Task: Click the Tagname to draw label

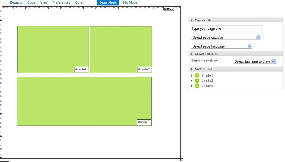Action: pyautogui.click(x=205, y=61)
